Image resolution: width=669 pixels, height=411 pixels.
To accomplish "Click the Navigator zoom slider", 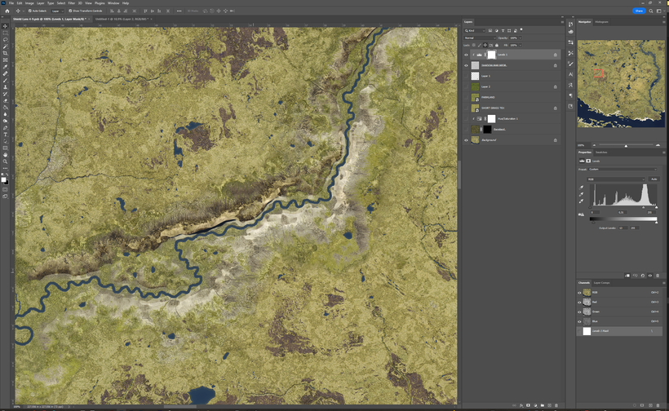I will 626,145.
